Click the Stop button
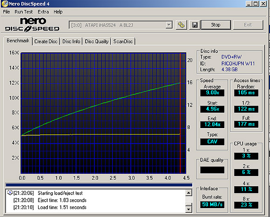This screenshot has width=270, height=217. [216, 25]
